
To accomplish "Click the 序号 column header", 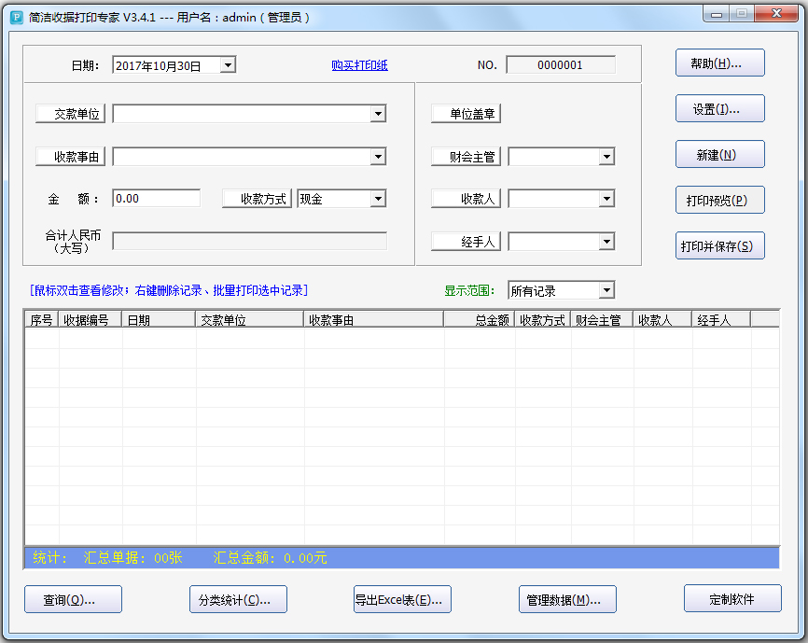I will 42,320.
